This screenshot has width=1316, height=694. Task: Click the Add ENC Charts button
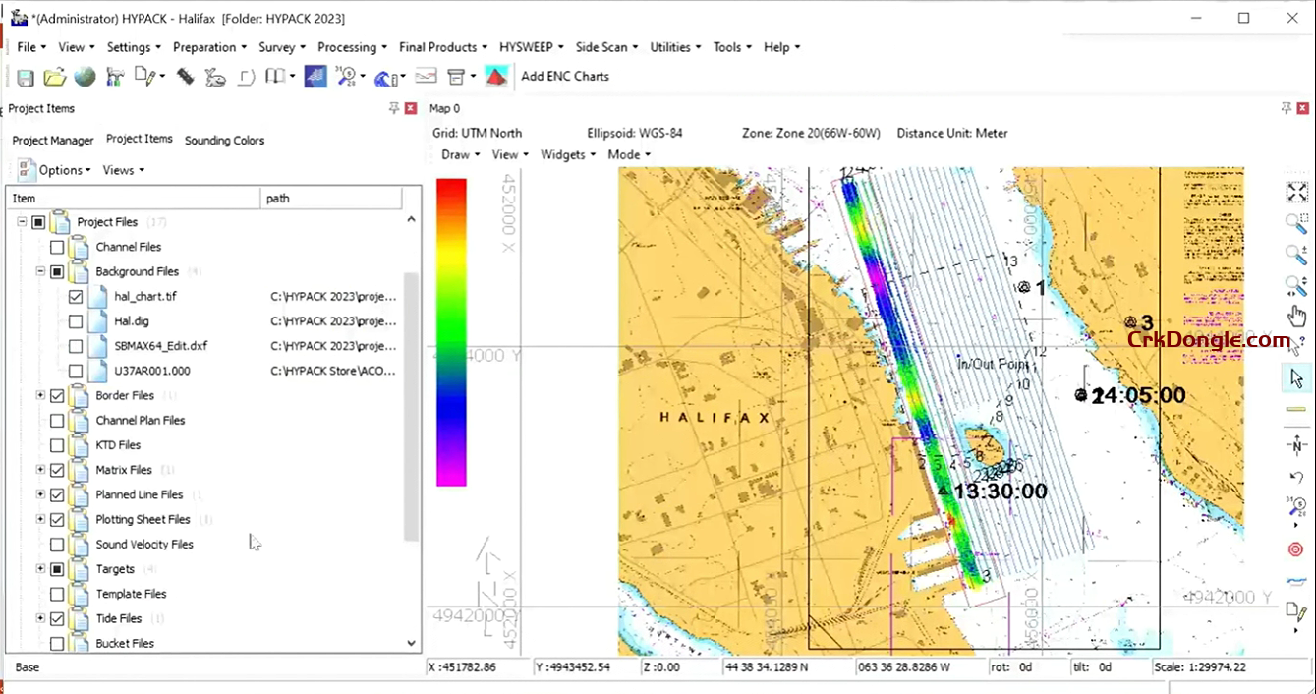point(565,77)
